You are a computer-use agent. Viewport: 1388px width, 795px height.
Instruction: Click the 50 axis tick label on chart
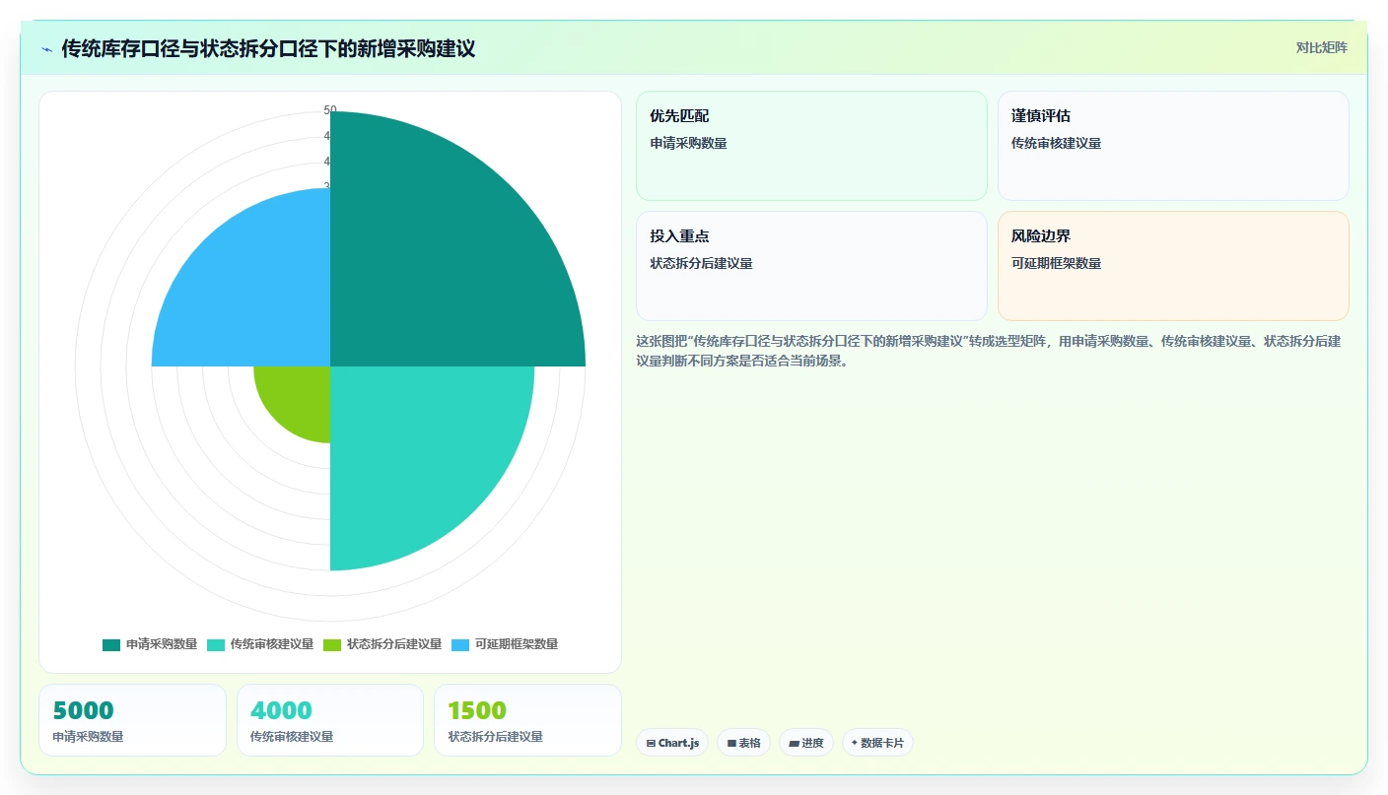click(x=330, y=110)
